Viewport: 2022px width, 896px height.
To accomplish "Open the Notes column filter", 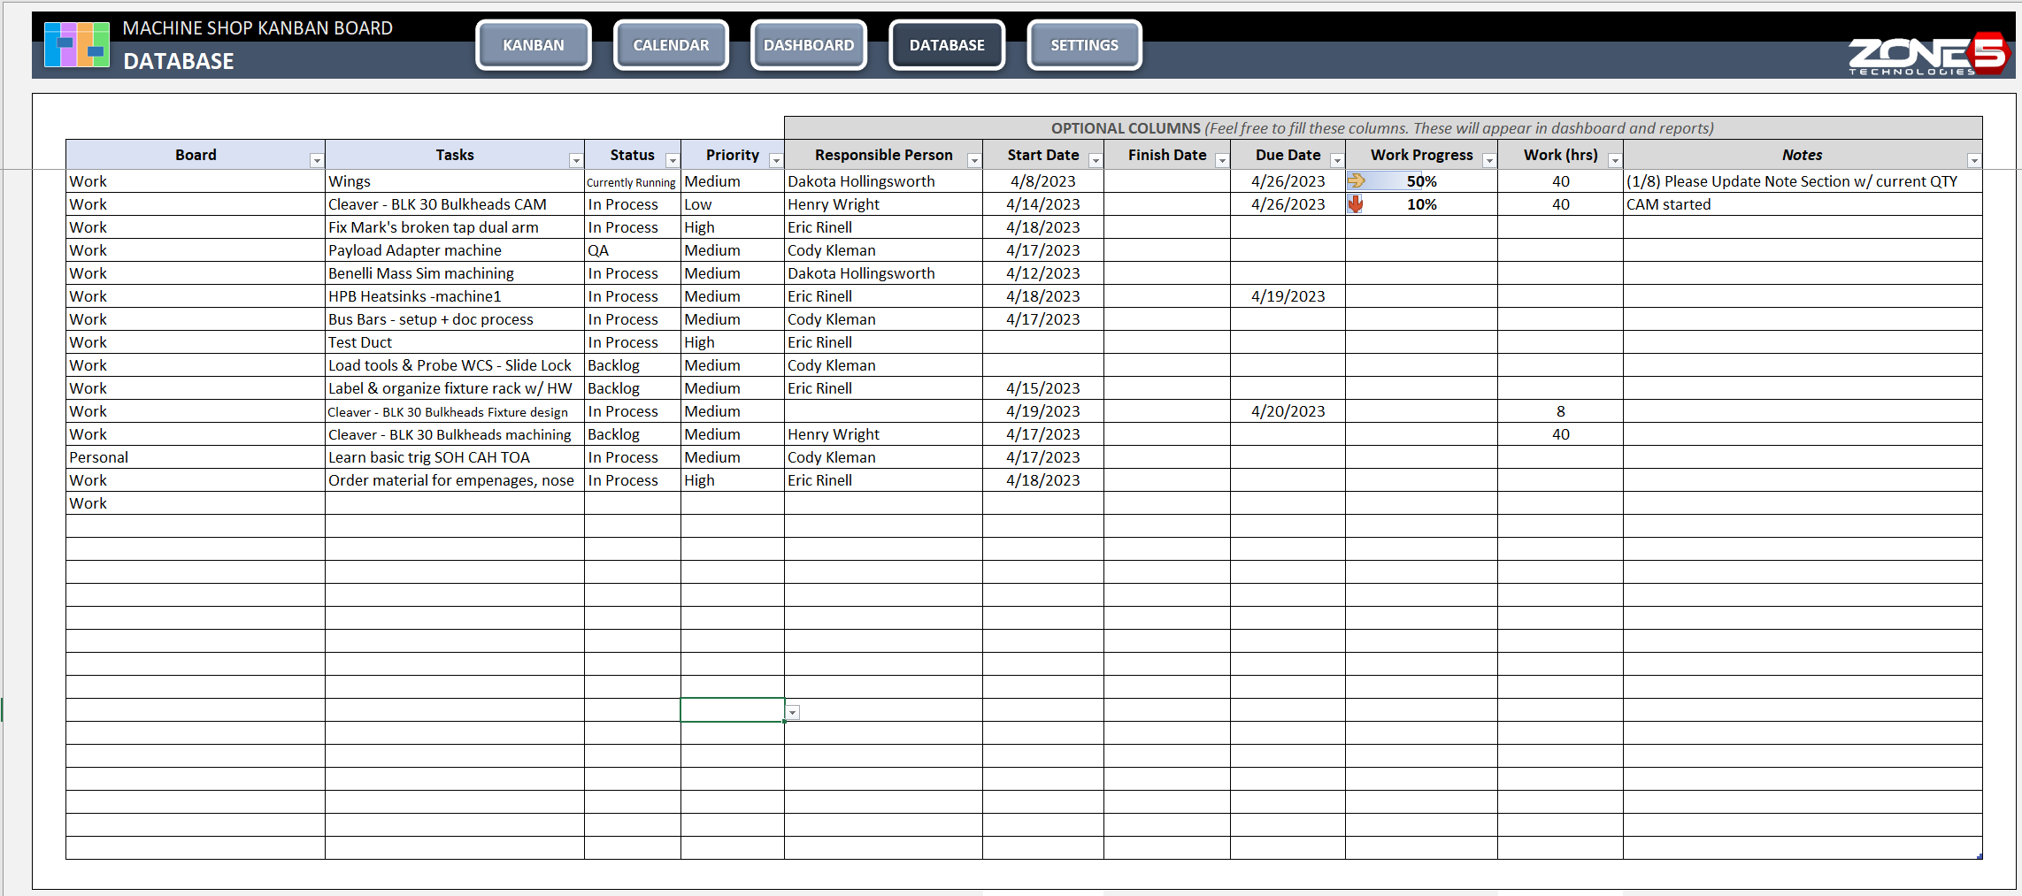I will [x=1974, y=160].
